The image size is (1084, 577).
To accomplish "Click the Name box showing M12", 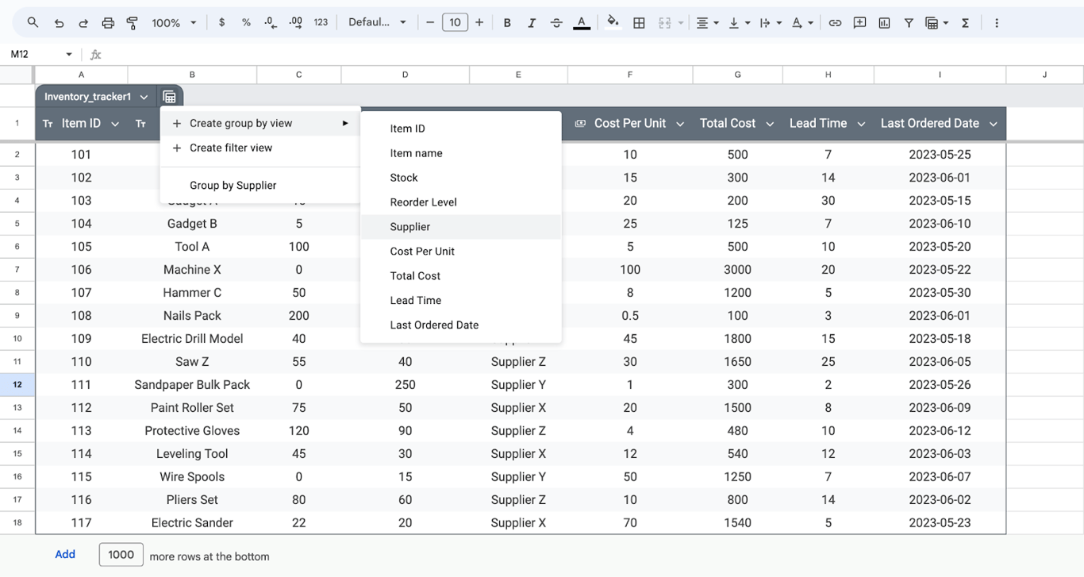I will click(x=32, y=54).
